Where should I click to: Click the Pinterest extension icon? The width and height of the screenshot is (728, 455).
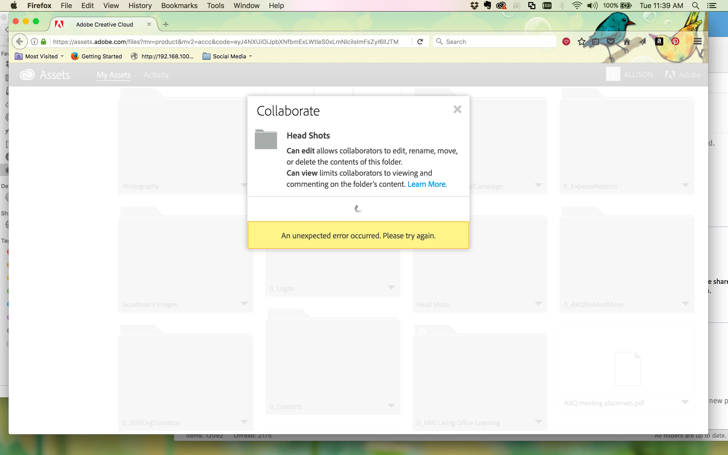click(x=675, y=41)
